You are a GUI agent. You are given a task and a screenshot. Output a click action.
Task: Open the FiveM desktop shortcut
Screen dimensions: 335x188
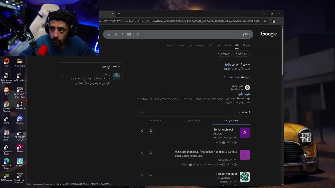[20, 148]
